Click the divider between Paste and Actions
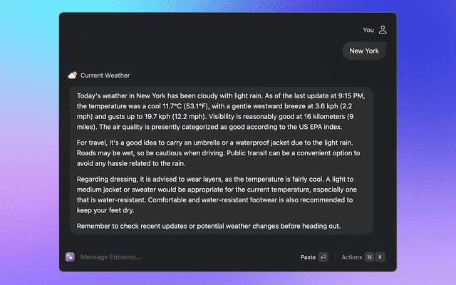This screenshot has width=456, height=285. point(335,257)
